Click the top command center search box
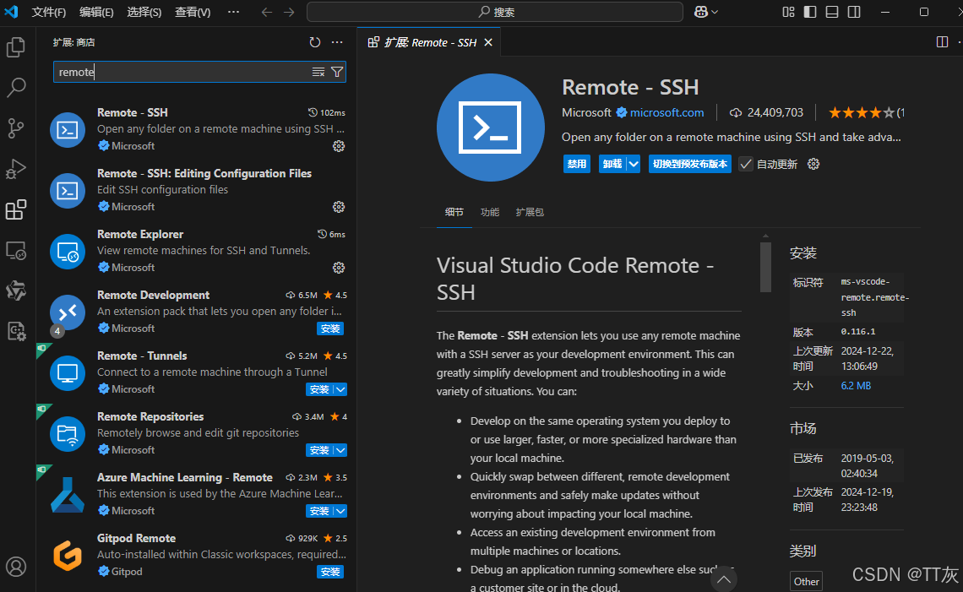The height and width of the screenshot is (592, 963). 495,12
